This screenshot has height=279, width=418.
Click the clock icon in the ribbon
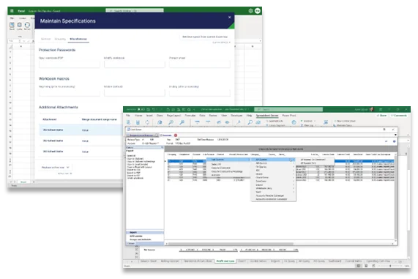tap(294, 122)
